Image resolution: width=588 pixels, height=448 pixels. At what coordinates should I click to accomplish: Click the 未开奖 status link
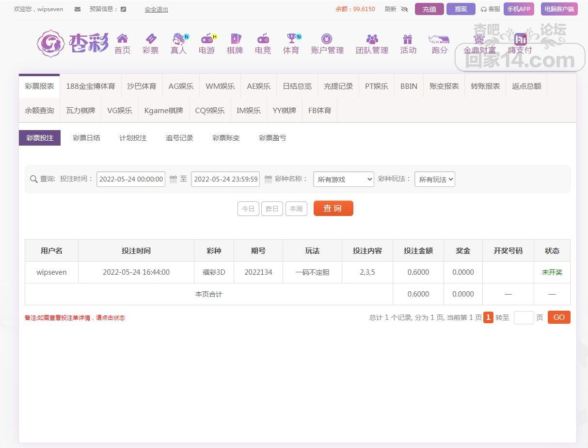[x=552, y=272]
